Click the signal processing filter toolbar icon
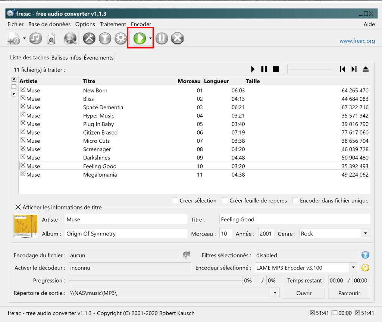This screenshot has width=382, height=322. (x=105, y=38)
